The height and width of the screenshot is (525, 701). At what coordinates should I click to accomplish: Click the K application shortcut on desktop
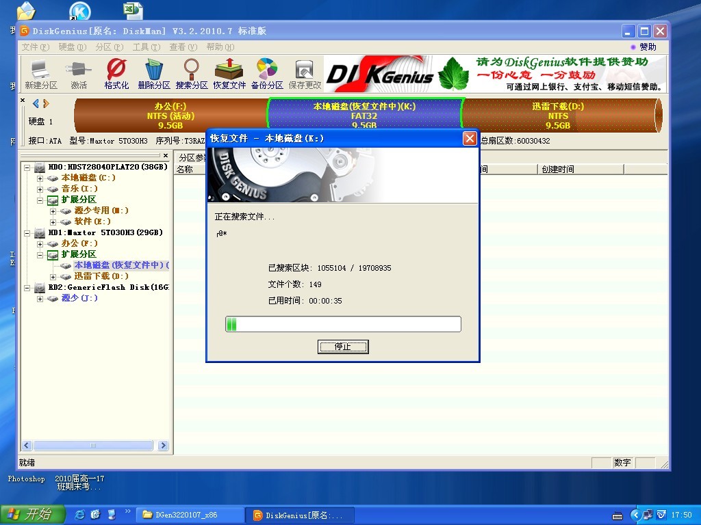pos(80,11)
